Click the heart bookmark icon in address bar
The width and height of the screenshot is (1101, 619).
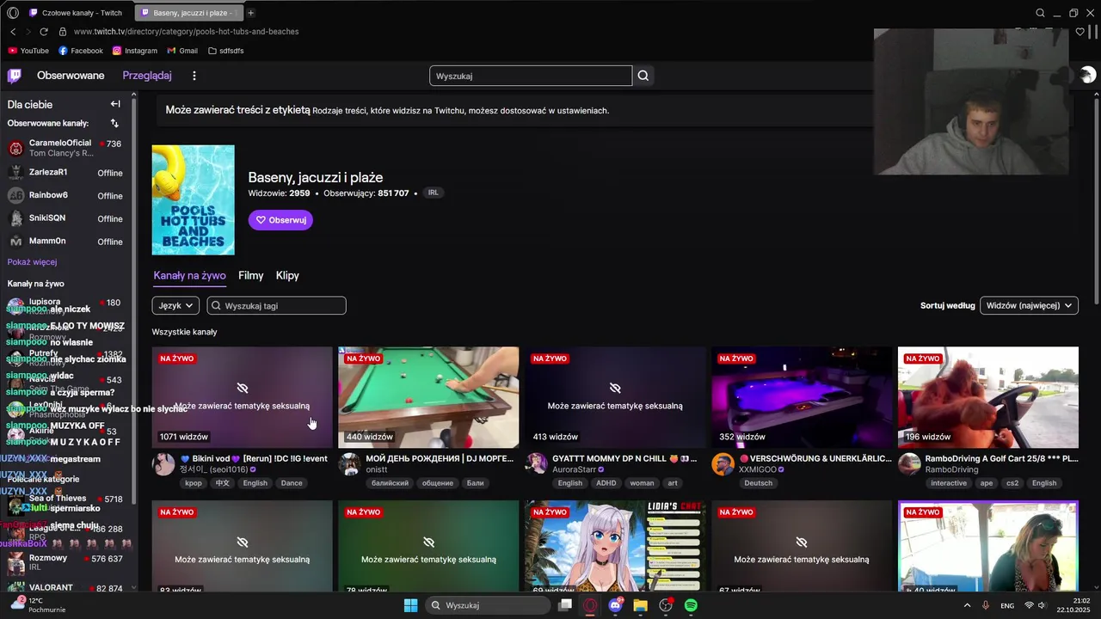click(x=1080, y=32)
